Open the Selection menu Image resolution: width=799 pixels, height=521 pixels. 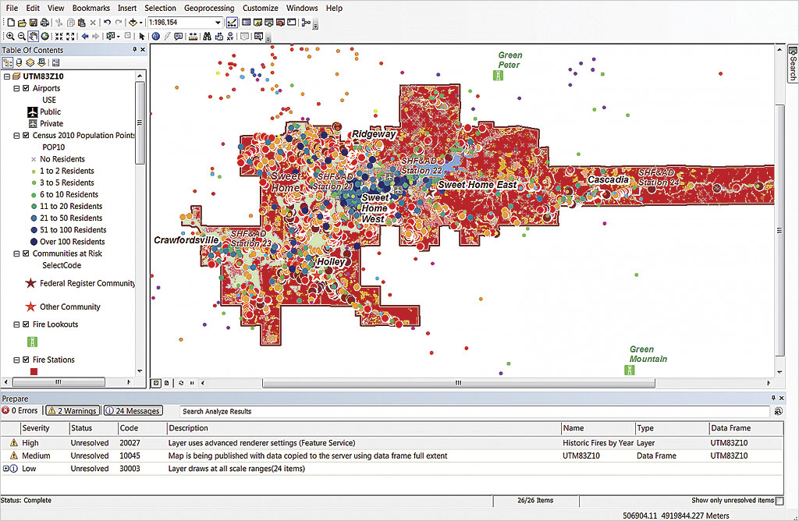[160, 8]
